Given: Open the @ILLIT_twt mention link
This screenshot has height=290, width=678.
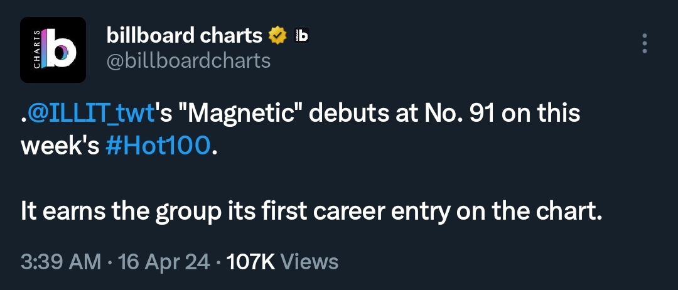Looking at the screenshot, I should [90, 114].
